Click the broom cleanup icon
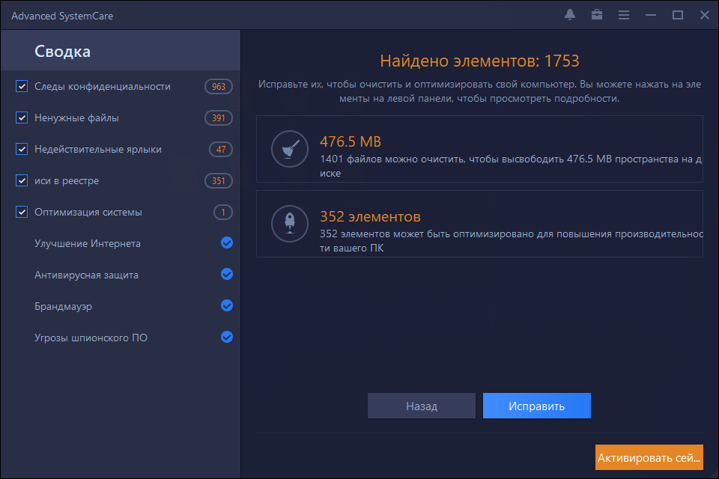The width and height of the screenshot is (719, 479). coord(290,149)
